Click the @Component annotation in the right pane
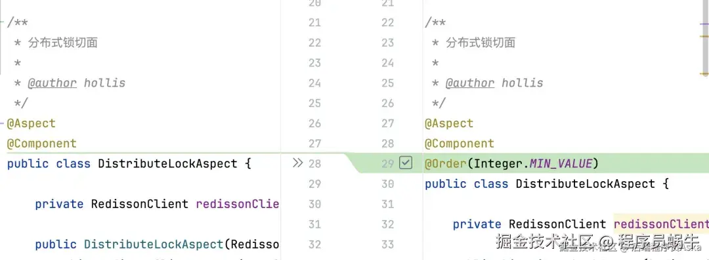This screenshot has width=709, height=260. pyautogui.click(x=460, y=143)
